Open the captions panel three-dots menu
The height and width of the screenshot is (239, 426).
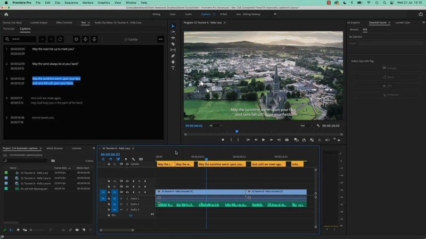(x=161, y=39)
